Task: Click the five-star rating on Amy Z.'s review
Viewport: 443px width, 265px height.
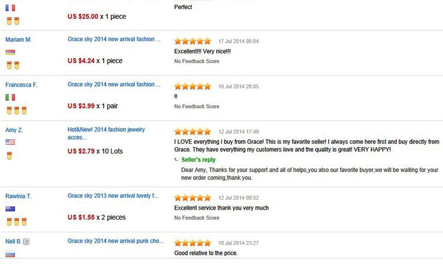Action: 193,131
